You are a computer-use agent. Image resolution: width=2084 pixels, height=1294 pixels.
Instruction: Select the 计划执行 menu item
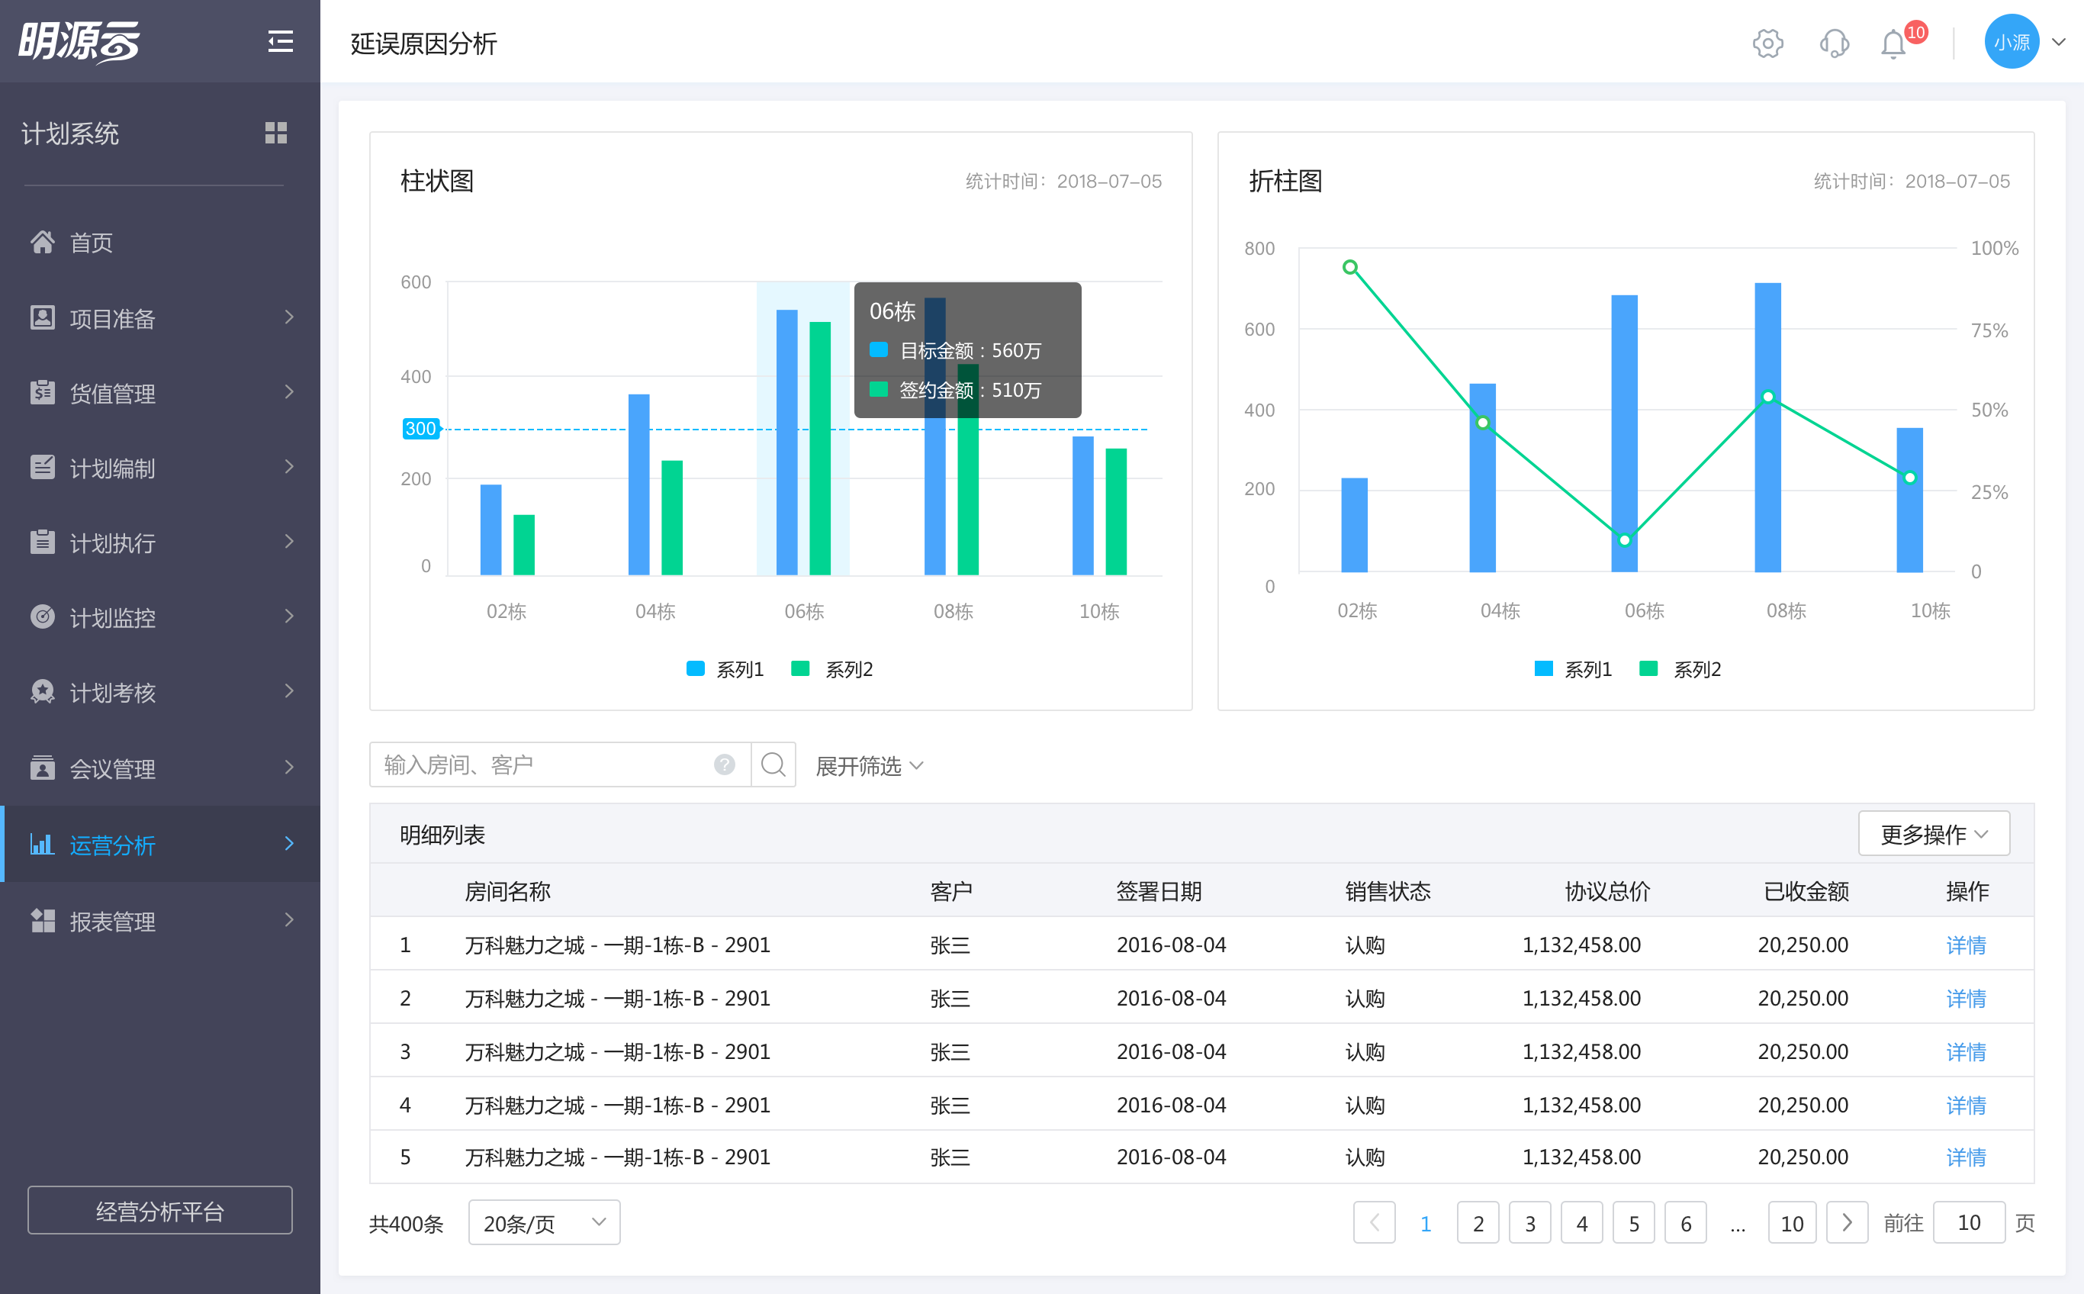click(160, 542)
